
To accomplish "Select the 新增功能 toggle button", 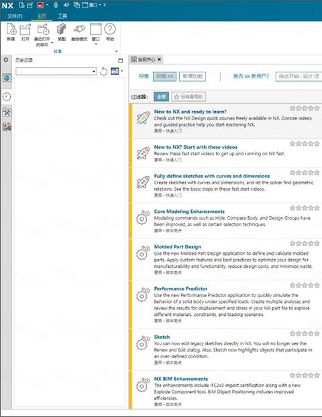I will point(193,76).
